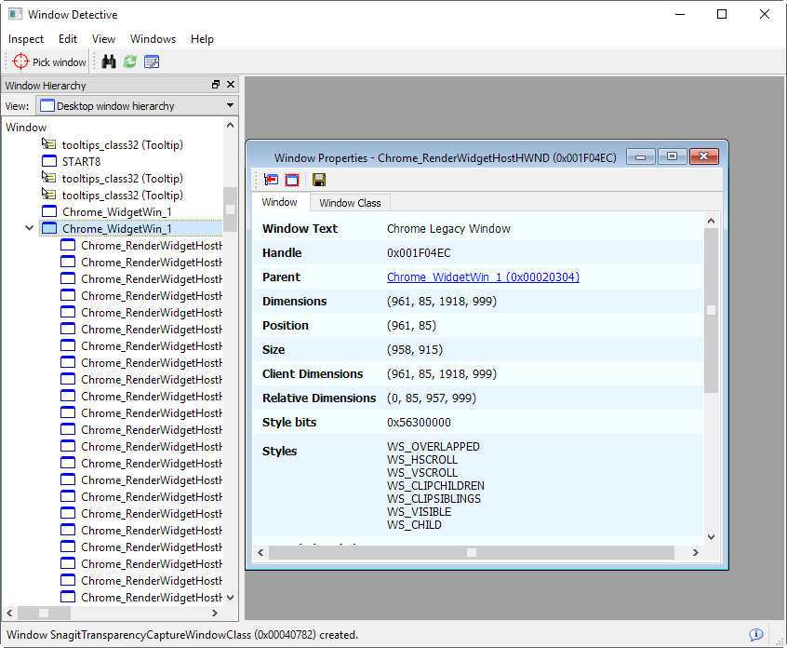This screenshot has height=648, width=787.
Task: Select the START8 tree item
Action: click(81, 162)
